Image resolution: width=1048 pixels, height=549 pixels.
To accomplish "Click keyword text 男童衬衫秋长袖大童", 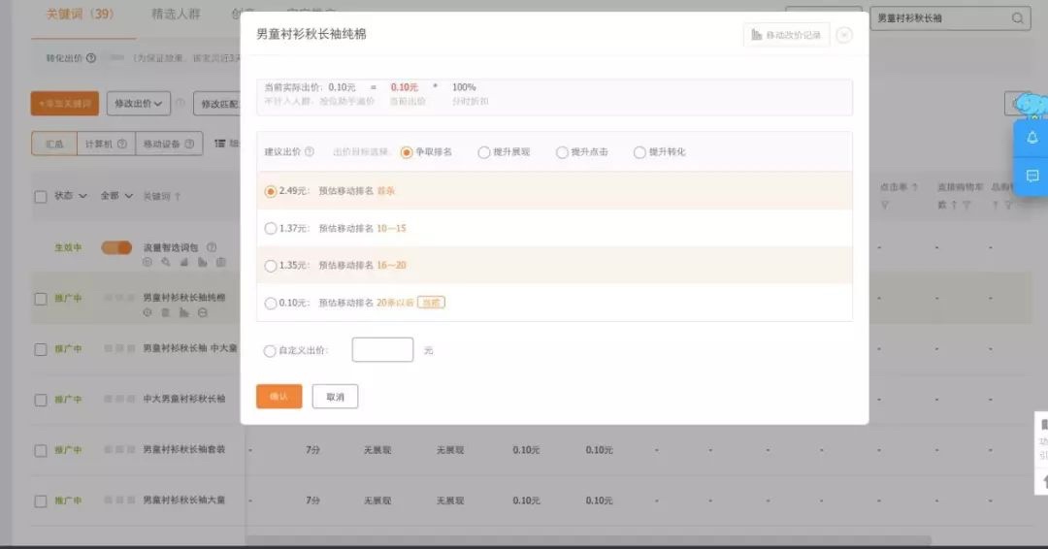I will pyautogui.click(x=183, y=501).
